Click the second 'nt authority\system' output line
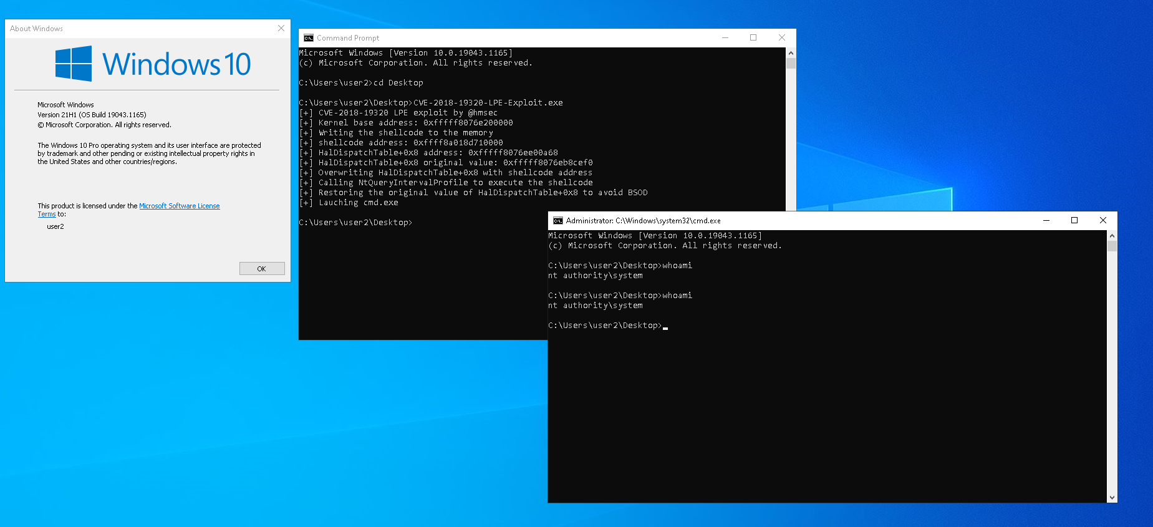The width and height of the screenshot is (1153, 527). coord(596,306)
